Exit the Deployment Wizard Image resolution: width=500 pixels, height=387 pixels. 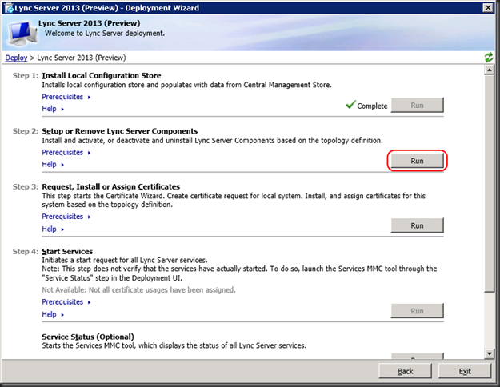465,371
